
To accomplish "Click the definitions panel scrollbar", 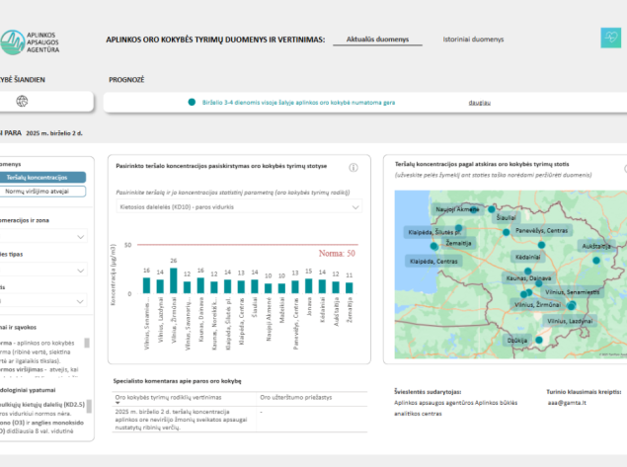I will (x=87, y=343).
